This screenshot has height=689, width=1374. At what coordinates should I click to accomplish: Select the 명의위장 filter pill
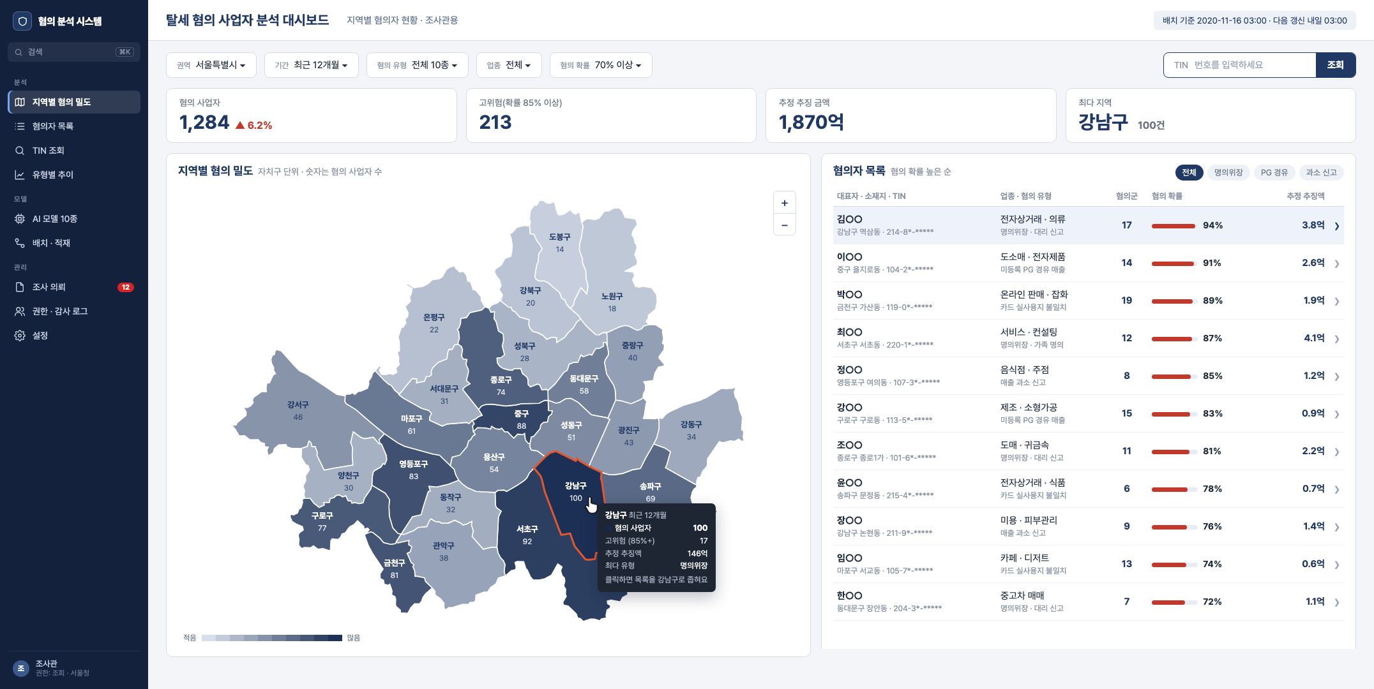pos(1228,172)
